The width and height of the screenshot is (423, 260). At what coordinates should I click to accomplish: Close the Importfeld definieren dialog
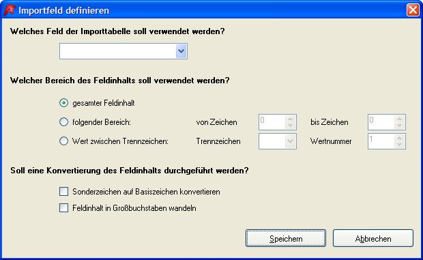[x=413, y=10]
